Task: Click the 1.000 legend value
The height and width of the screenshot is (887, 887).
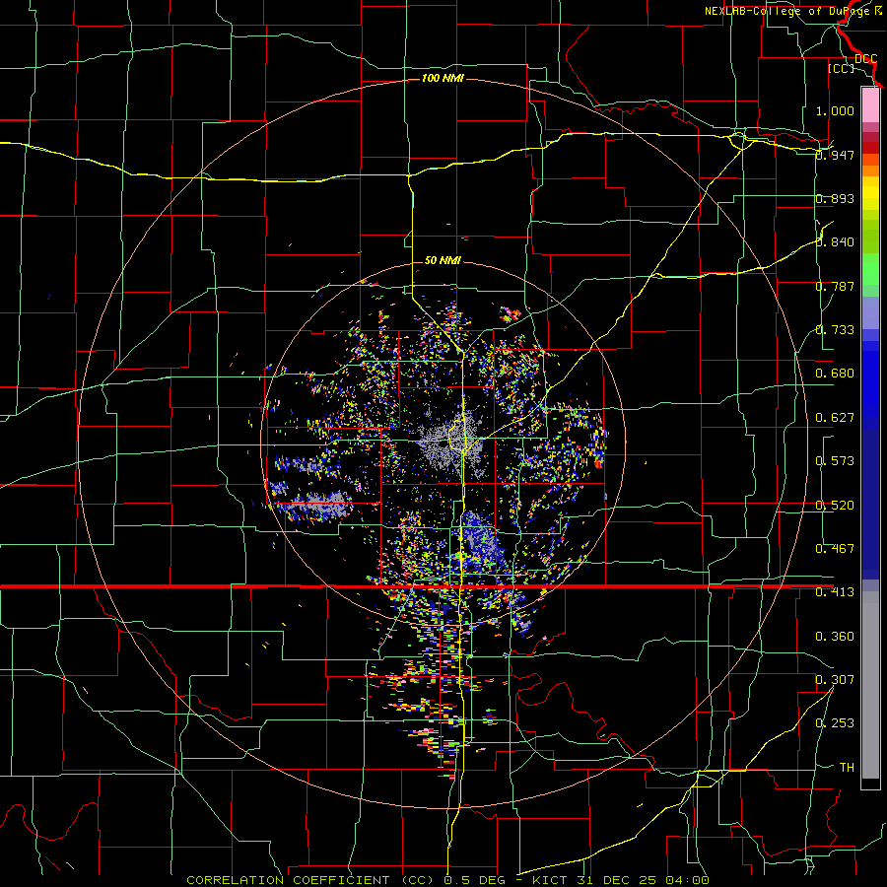Action: tap(835, 110)
